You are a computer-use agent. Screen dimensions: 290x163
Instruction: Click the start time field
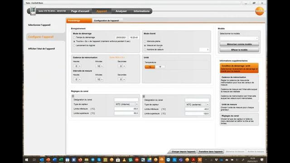(134, 38)
